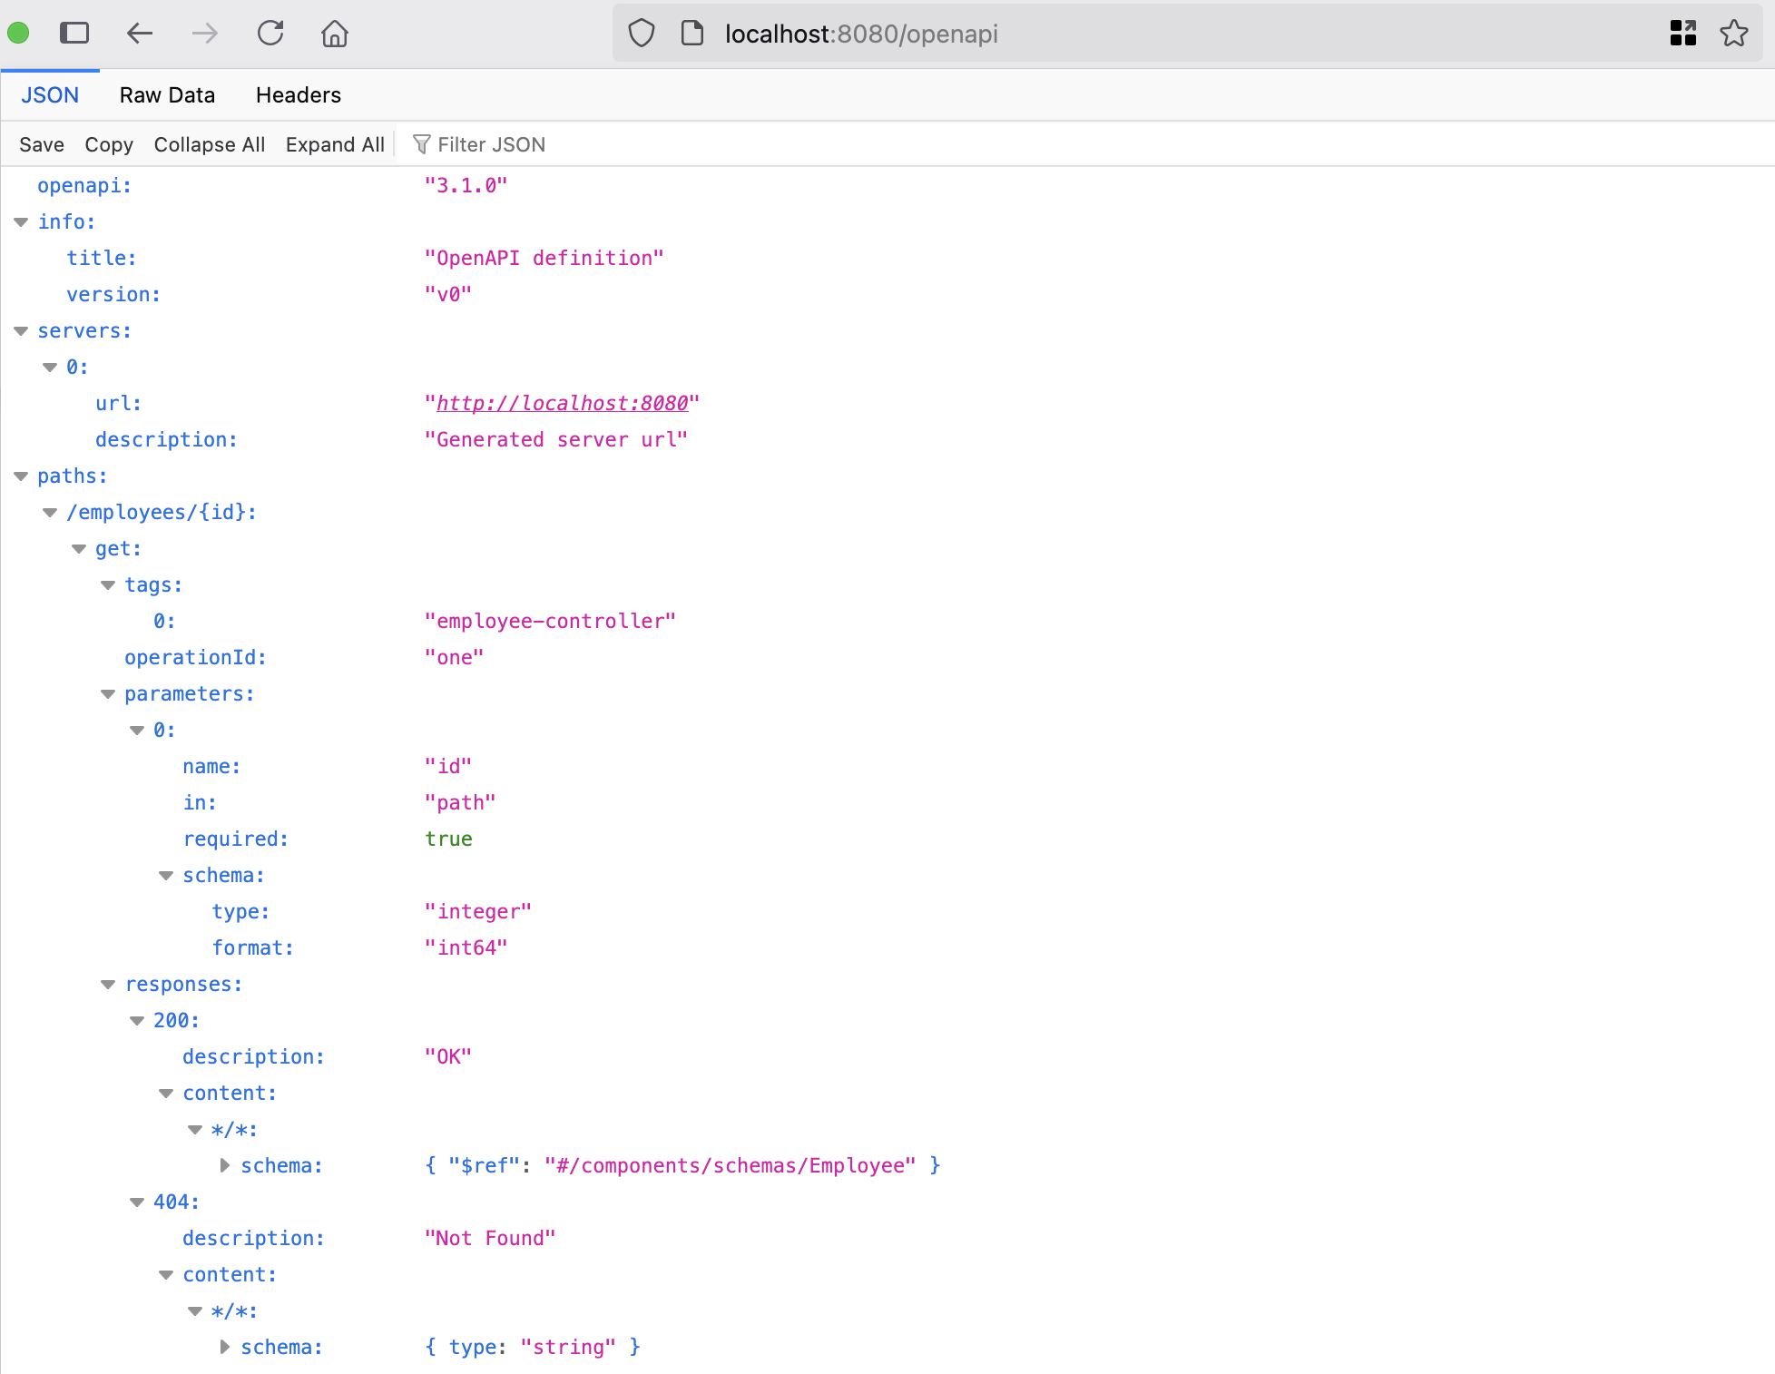Viewport: 1775px width, 1374px height.
Task: Click the Filter JSON search field
Action: tap(491, 144)
